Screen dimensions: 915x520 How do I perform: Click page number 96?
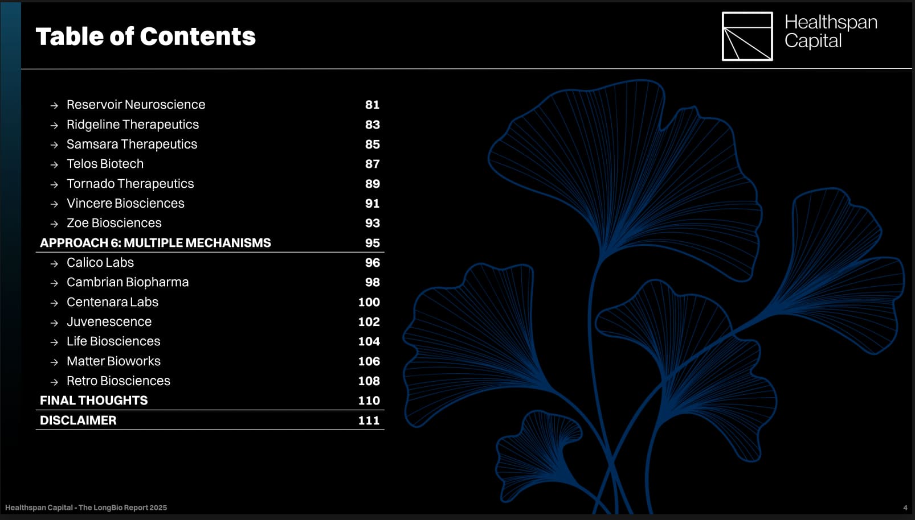point(373,262)
